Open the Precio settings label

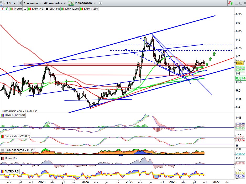point(18,9)
